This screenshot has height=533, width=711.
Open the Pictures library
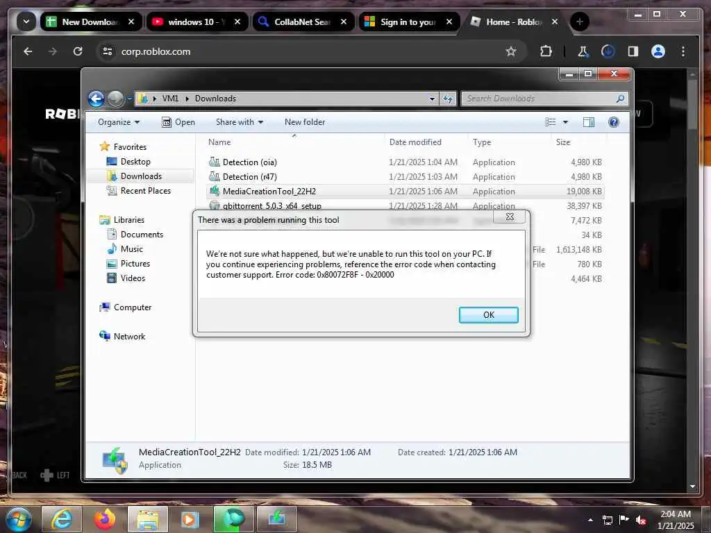pyautogui.click(x=135, y=263)
